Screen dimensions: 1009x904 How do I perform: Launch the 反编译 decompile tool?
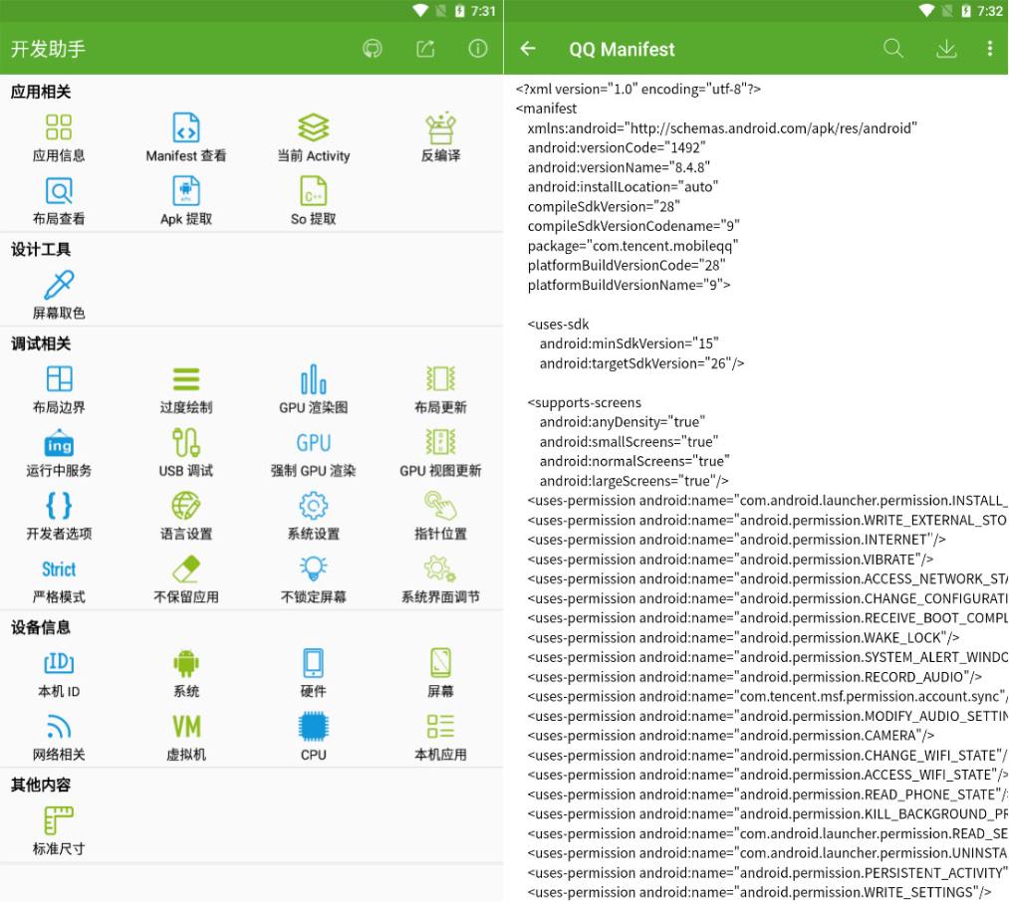[439, 134]
